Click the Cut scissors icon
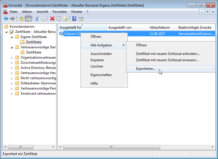This screenshot has width=218, height=159. tap(37, 19)
